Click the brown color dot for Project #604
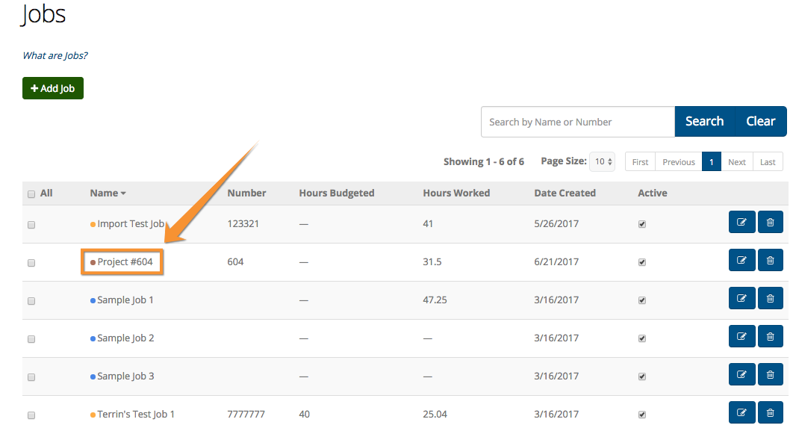This screenshot has width=796, height=437. tap(93, 263)
